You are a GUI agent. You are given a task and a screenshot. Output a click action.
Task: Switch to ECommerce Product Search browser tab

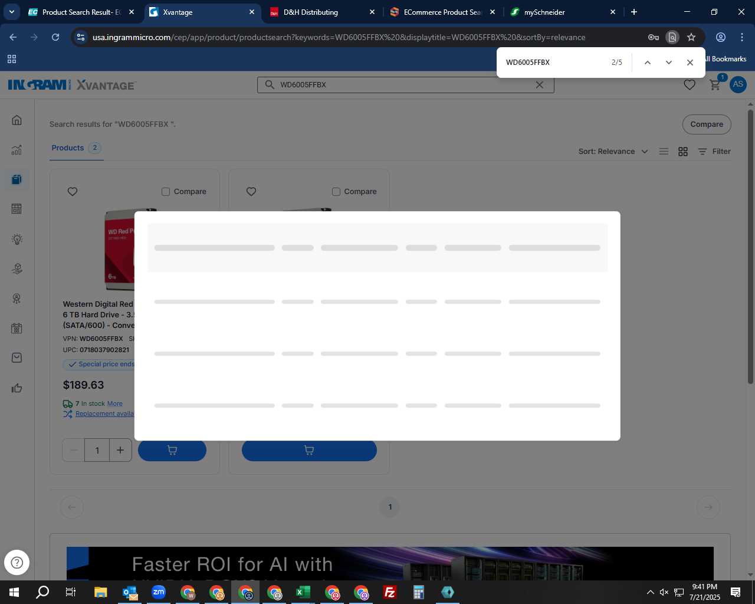442,12
